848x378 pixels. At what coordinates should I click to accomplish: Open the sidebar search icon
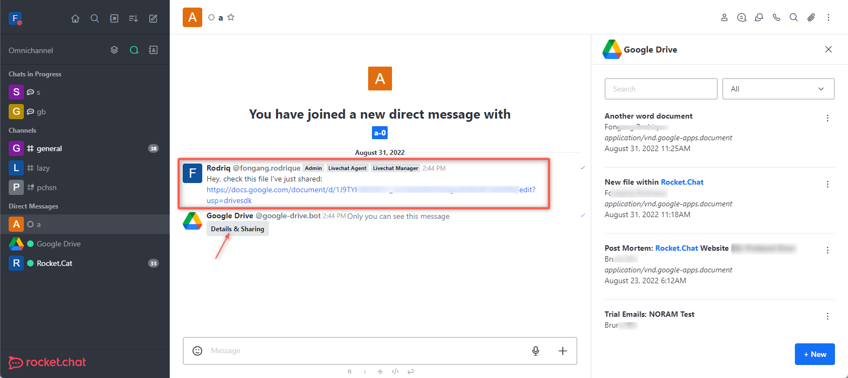tap(94, 18)
